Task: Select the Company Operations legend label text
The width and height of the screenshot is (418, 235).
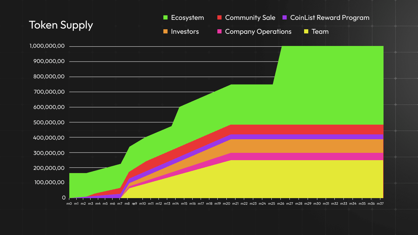Action: [x=258, y=32]
